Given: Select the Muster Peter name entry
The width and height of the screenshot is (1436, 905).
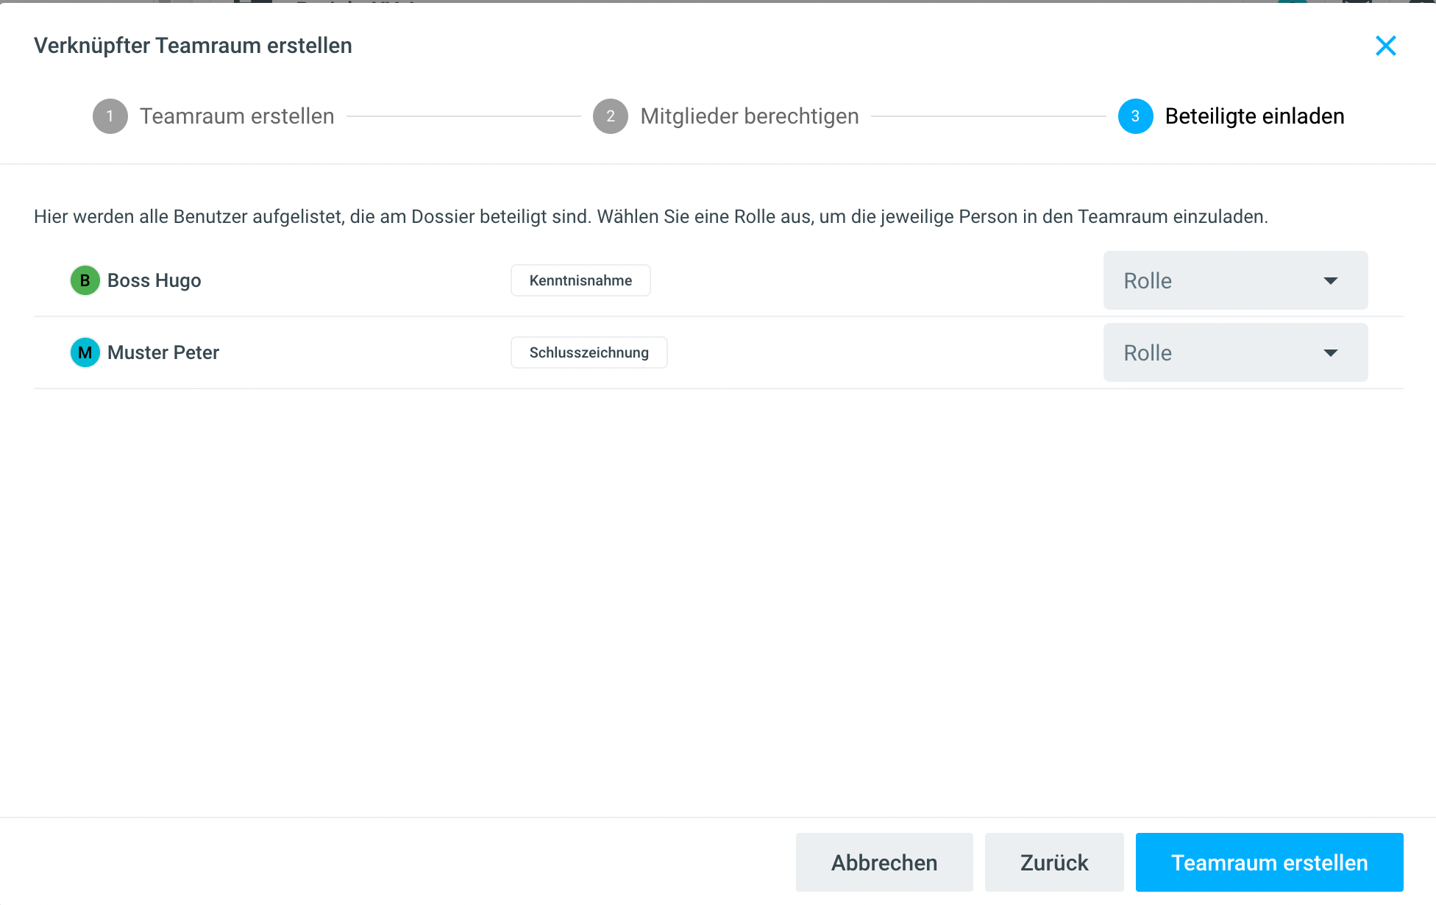Looking at the screenshot, I should pyautogui.click(x=163, y=352).
